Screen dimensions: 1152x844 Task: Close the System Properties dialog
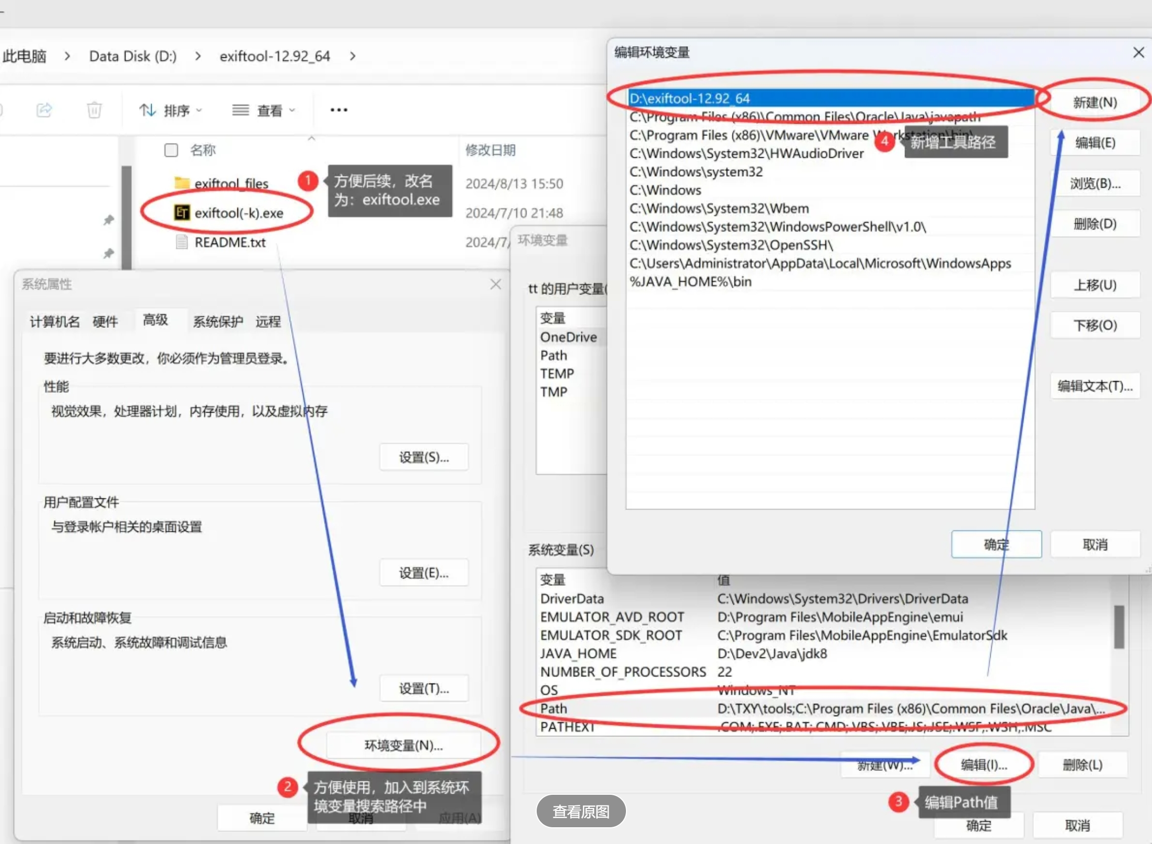(495, 284)
